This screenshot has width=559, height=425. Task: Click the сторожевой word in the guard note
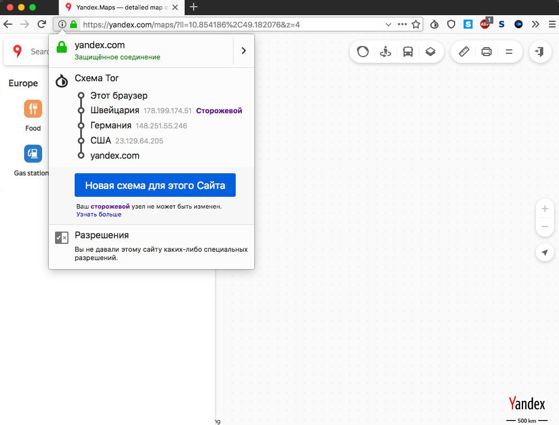(110, 206)
